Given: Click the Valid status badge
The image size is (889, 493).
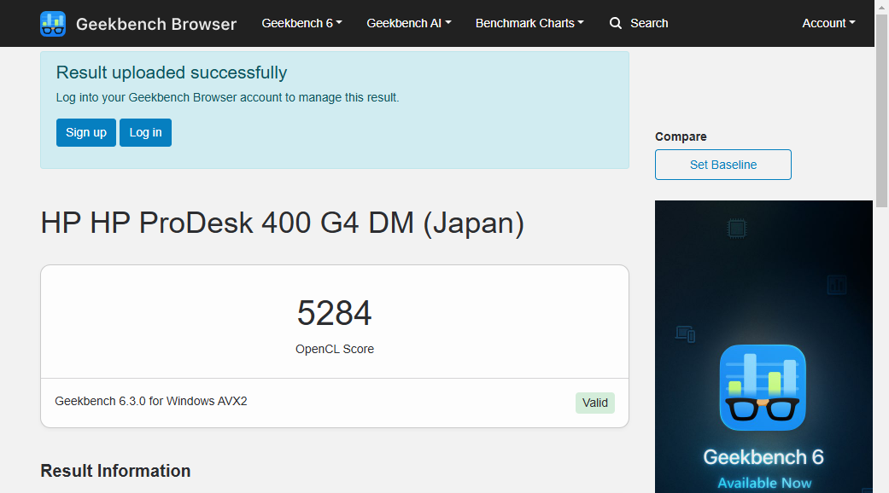Looking at the screenshot, I should (x=594, y=403).
